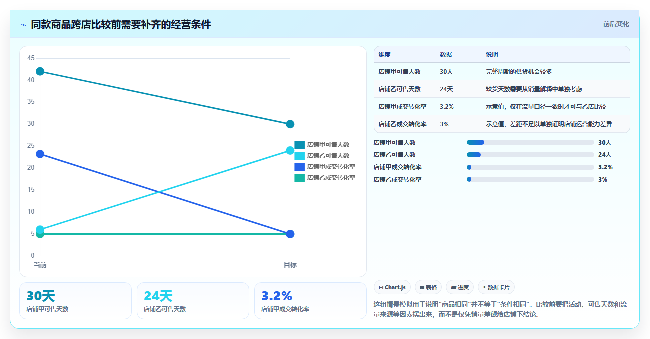Screen dimensions: 650x339
Task: Click the 店铺乙成交转化率 legend label
Action: pyautogui.click(x=331, y=178)
